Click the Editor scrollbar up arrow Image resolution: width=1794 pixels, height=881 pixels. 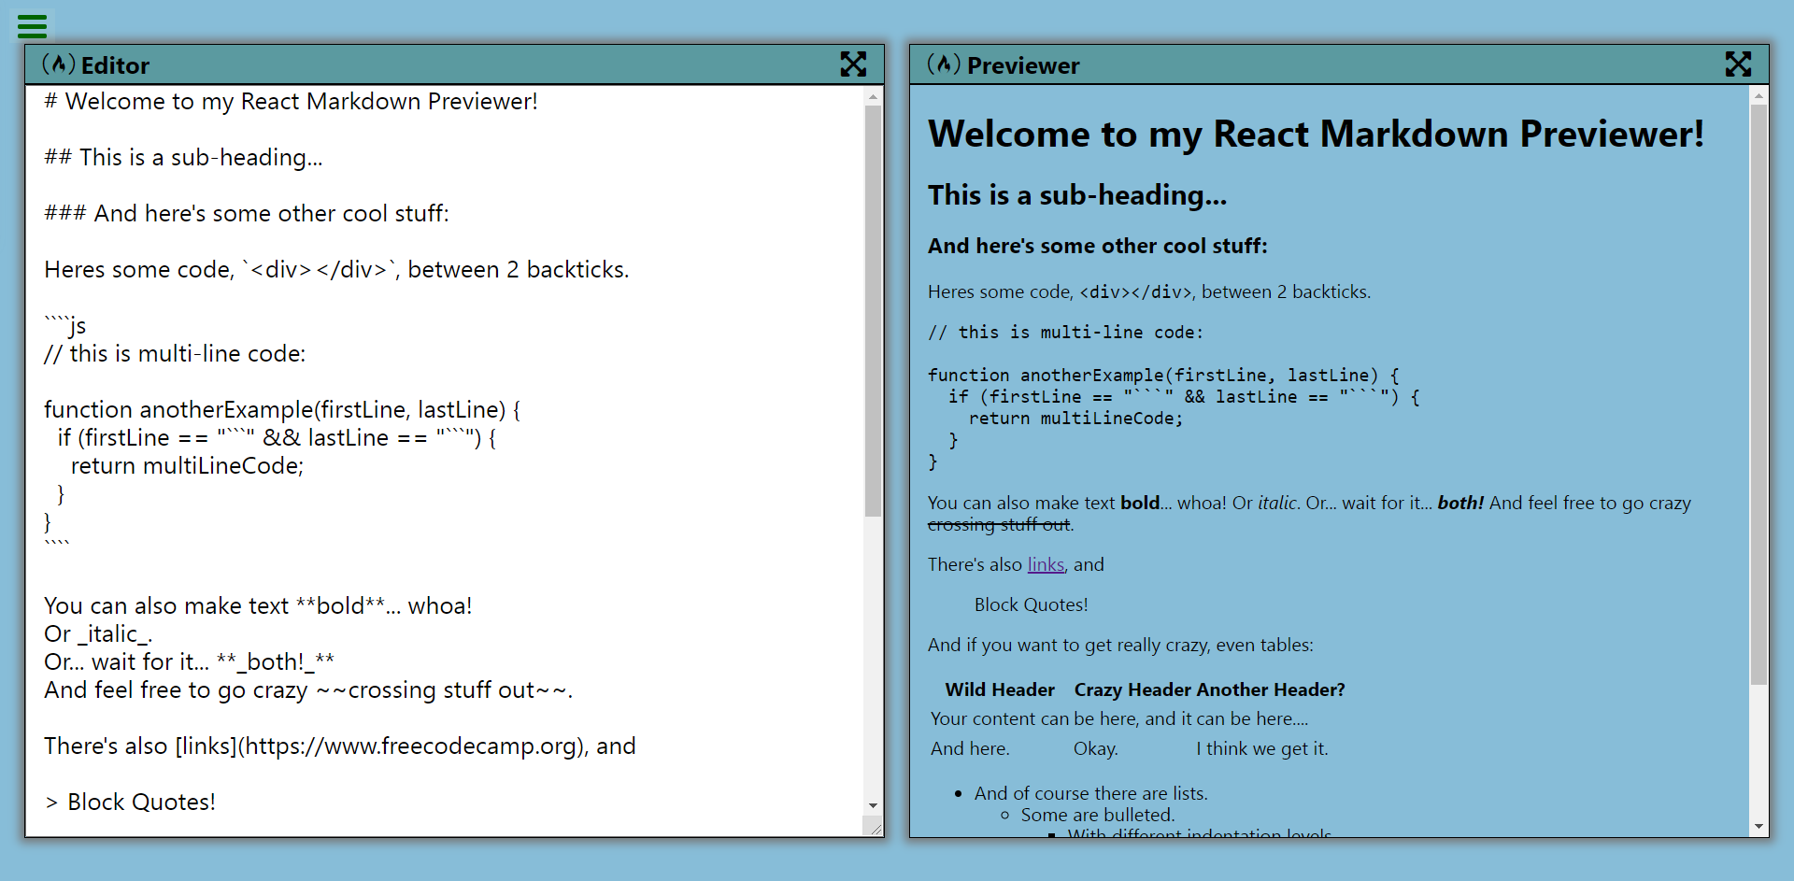[x=873, y=96]
